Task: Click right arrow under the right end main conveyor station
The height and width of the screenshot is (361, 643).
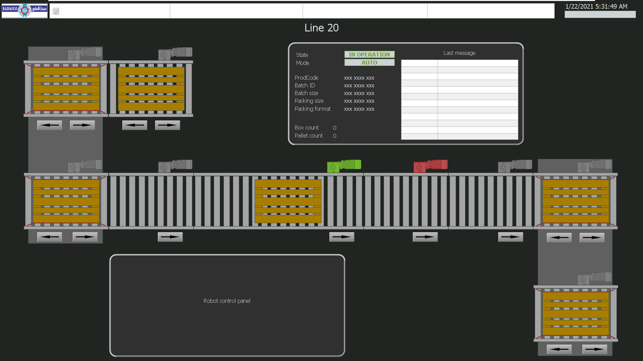Action: (592, 238)
